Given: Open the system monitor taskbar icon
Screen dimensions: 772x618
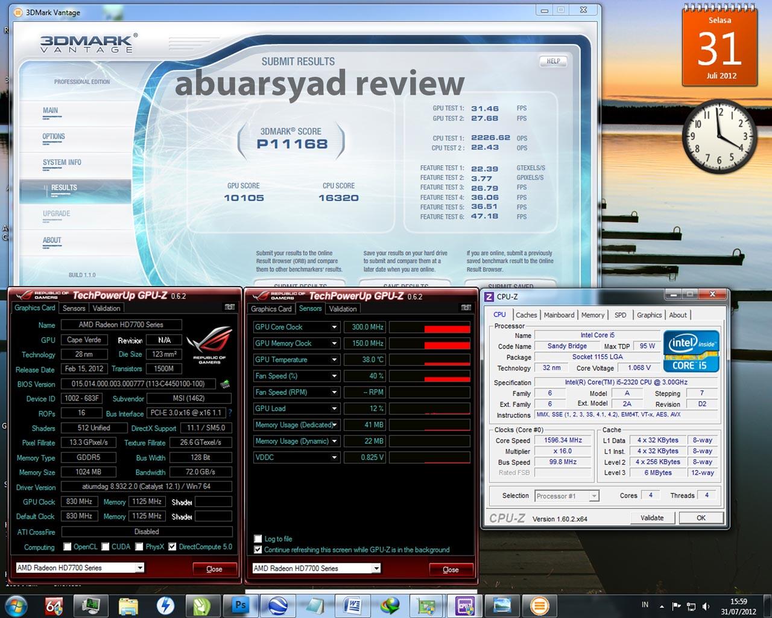Looking at the screenshot, I should [x=92, y=605].
